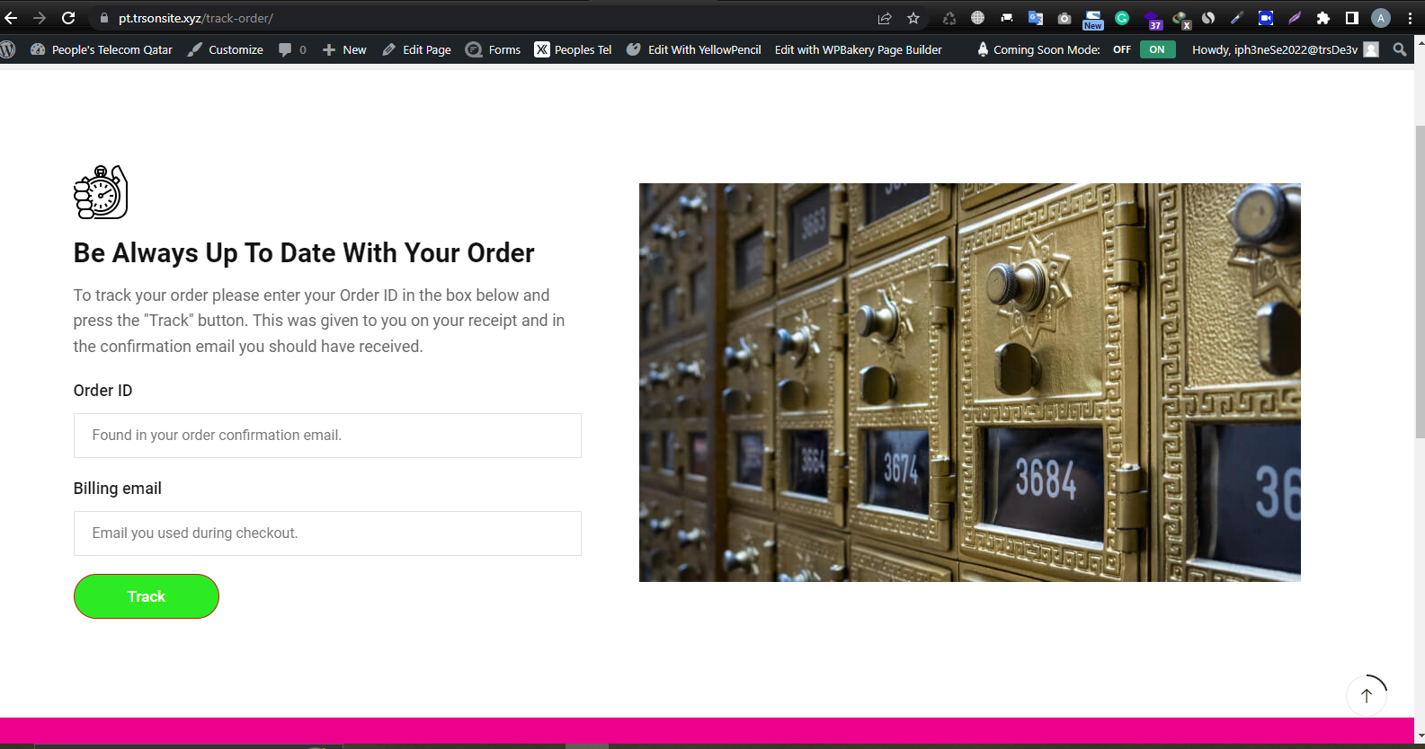This screenshot has height=749, width=1425.
Task: Open WordPress admin bar search
Action: 1400,49
